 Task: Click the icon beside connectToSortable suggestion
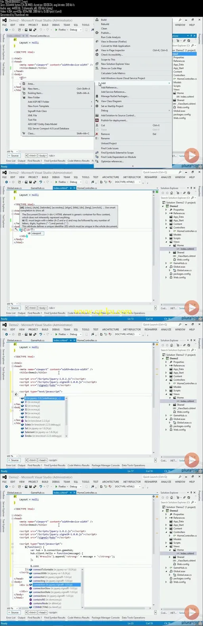click(x=31, y=570)
